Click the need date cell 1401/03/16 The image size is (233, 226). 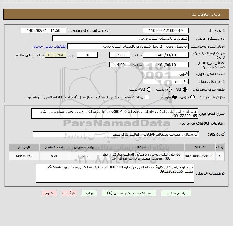click(x=24, y=156)
